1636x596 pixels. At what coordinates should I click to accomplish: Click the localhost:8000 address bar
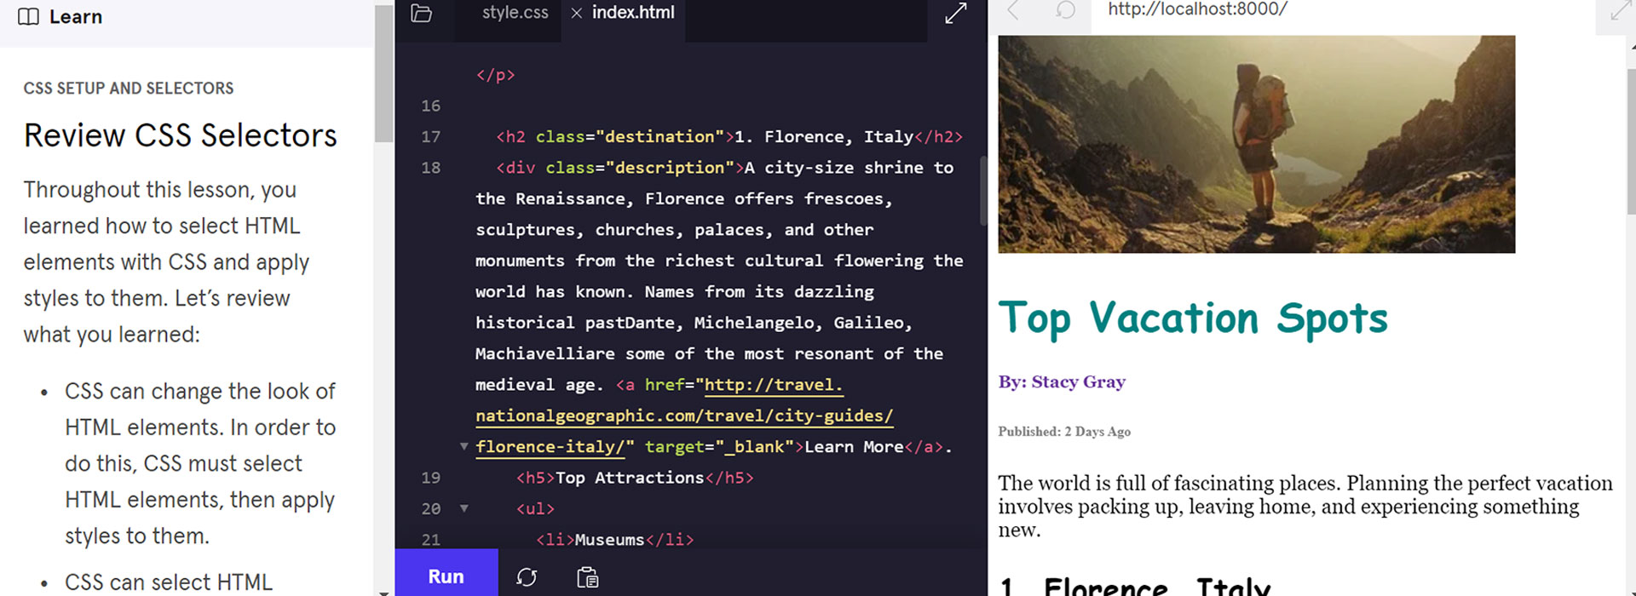coord(1197,10)
